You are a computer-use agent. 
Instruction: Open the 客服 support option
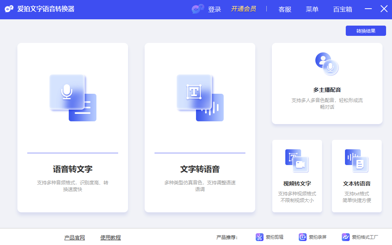click(x=285, y=9)
